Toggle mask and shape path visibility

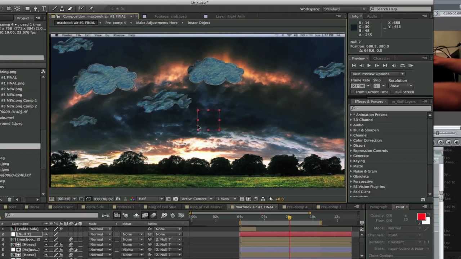tap(88, 199)
